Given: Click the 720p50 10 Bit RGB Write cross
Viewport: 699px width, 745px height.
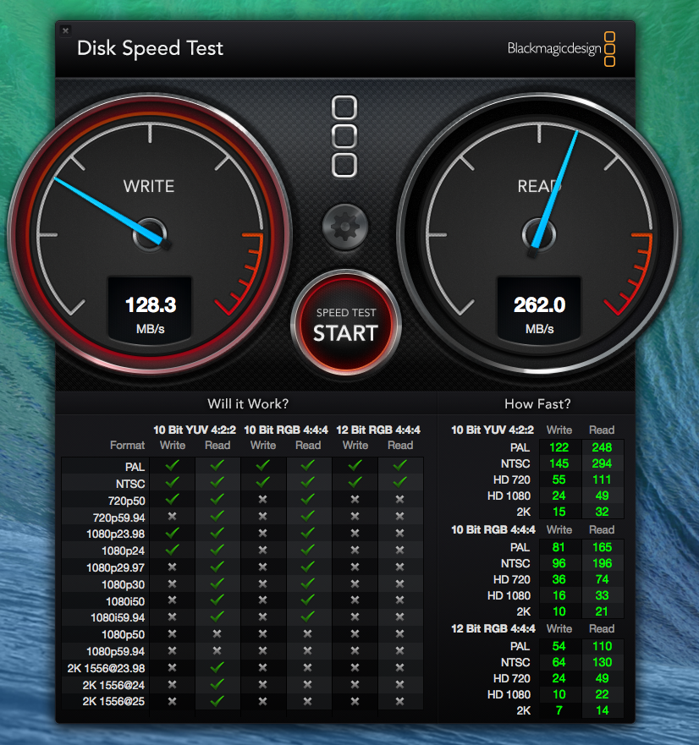Looking at the screenshot, I should tap(263, 500).
